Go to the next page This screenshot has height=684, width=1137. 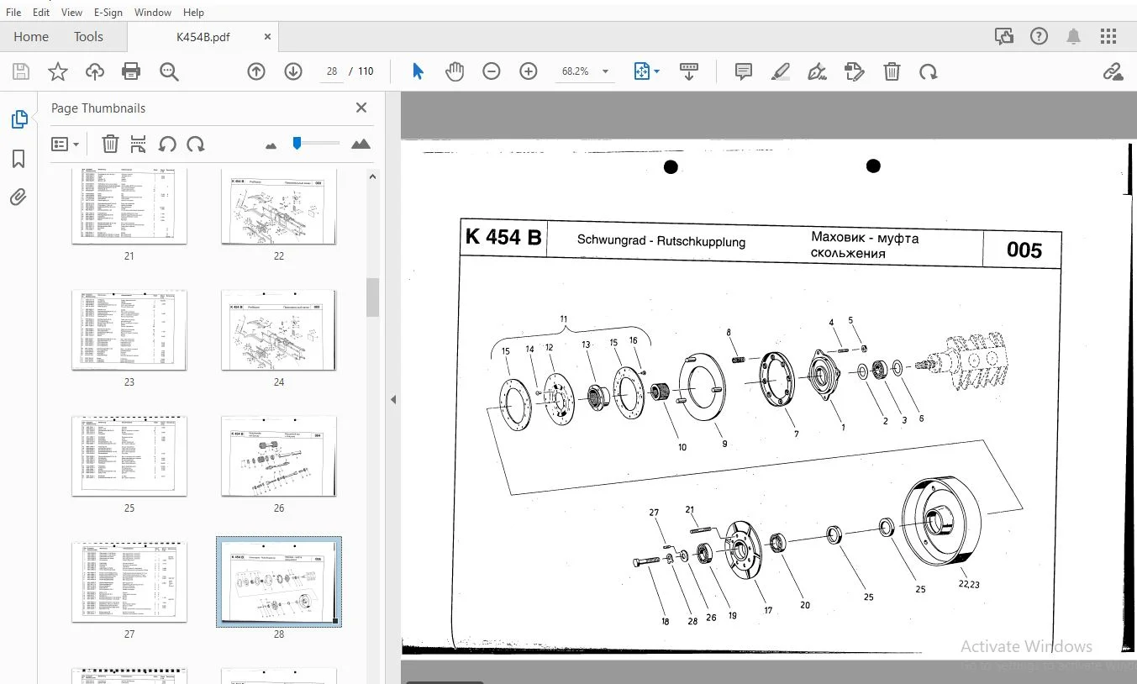point(293,72)
